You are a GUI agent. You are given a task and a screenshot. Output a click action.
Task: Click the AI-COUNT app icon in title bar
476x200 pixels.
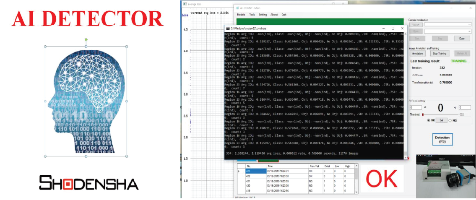coord(237,8)
